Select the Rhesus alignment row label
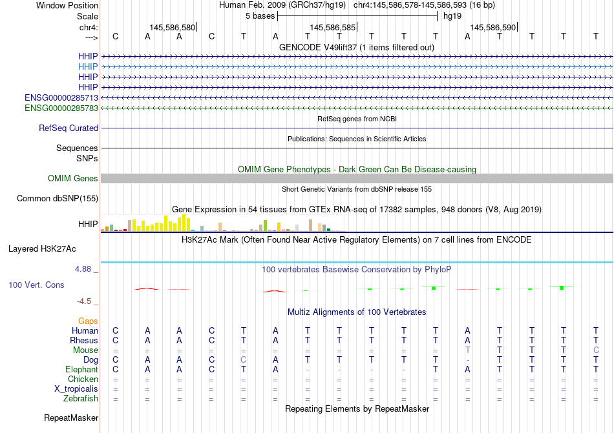This screenshot has height=433, width=614. tap(84, 340)
